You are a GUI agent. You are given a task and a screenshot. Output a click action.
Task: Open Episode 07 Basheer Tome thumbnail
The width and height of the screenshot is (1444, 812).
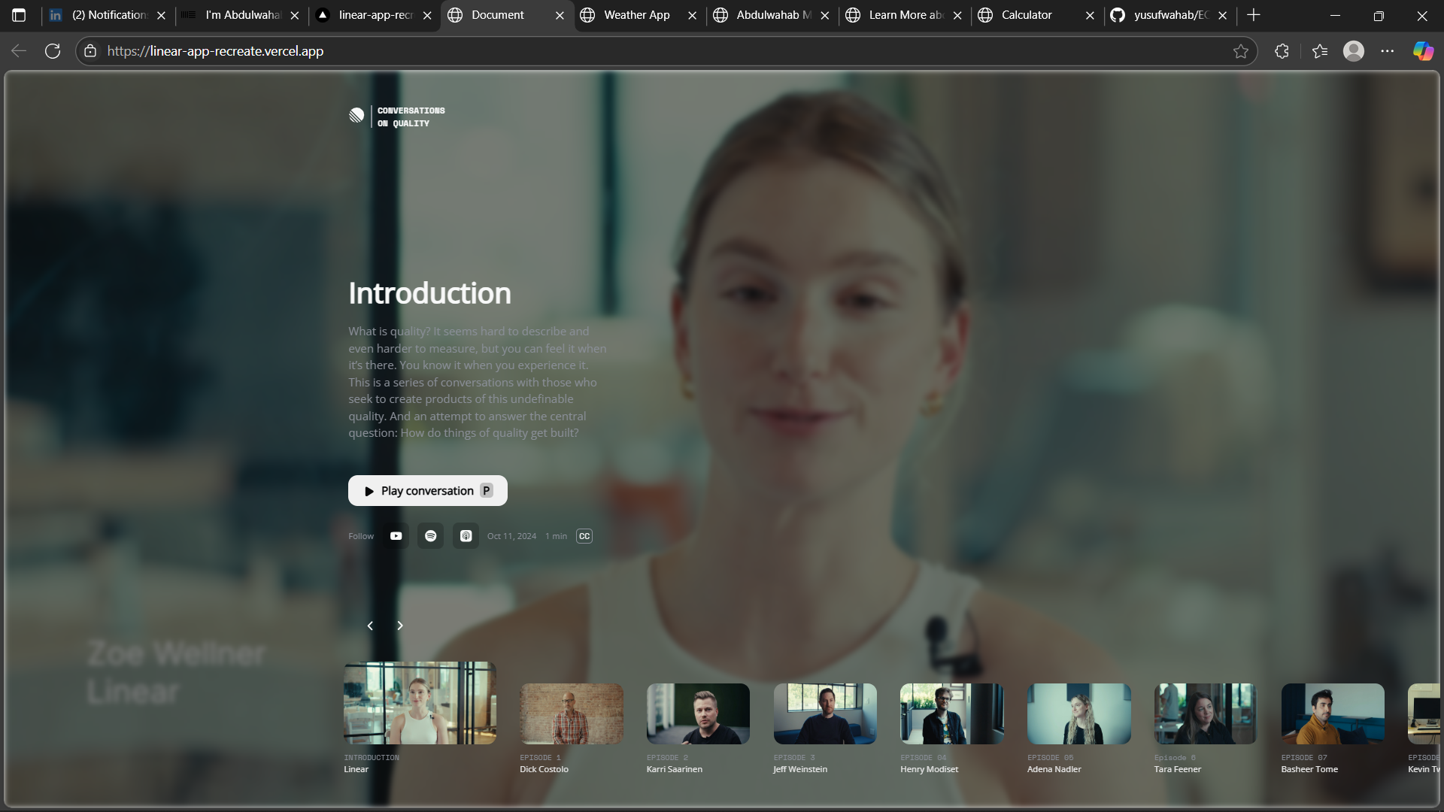1333,714
